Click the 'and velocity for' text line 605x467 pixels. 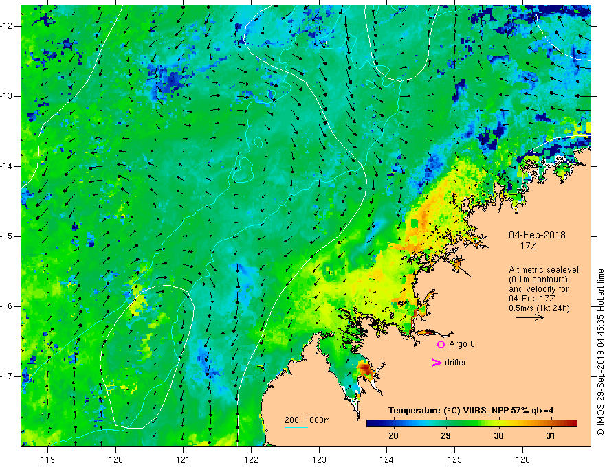pyautogui.click(x=538, y=289)
